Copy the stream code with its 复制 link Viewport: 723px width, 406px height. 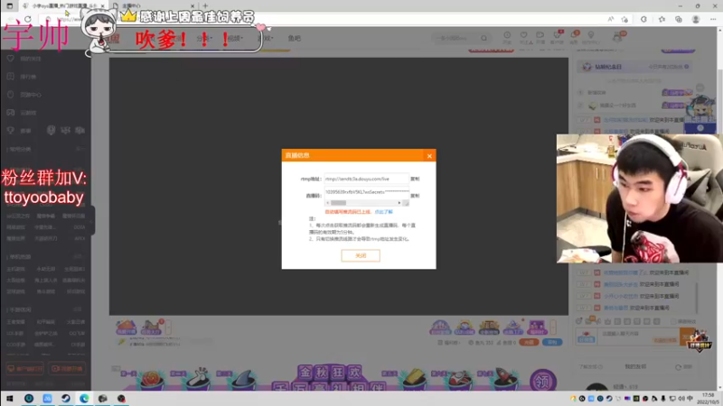coord(415,196)
